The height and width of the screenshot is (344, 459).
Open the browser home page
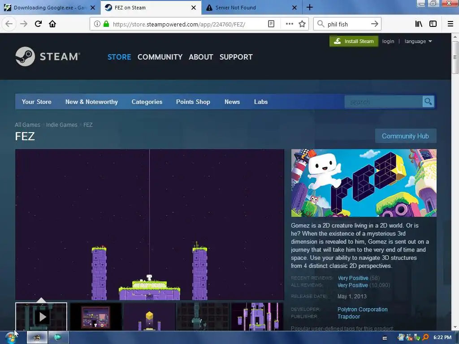tap(52, 24)
